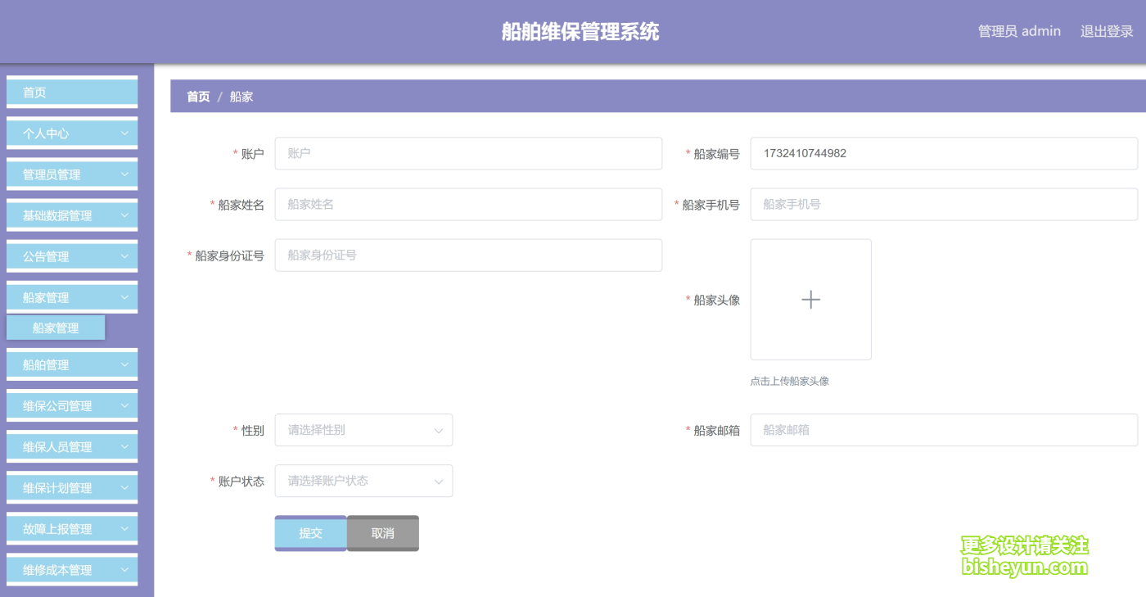
Task: Focus the 船家身份证号 input field
Action: (x=468, y=255)
